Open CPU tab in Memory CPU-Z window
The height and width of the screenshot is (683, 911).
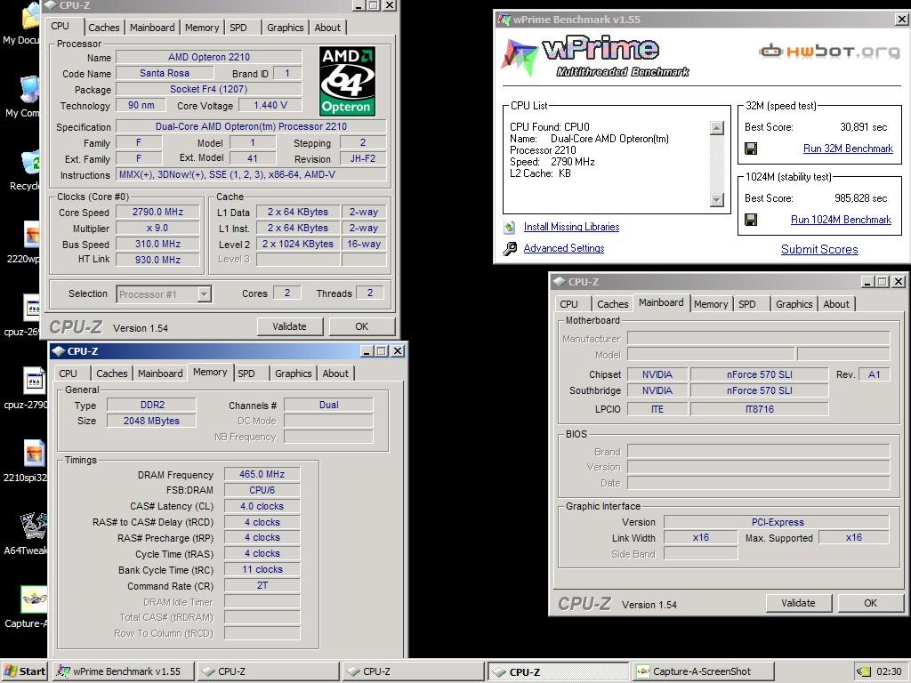[68, 374]
